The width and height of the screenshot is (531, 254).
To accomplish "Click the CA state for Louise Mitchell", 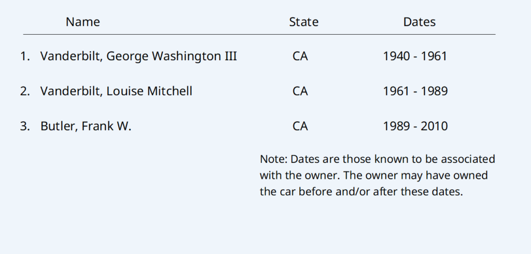I will click(x=300, y=91).
